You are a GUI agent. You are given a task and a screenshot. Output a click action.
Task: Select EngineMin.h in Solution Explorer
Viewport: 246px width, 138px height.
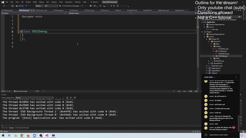coord(216,71)
